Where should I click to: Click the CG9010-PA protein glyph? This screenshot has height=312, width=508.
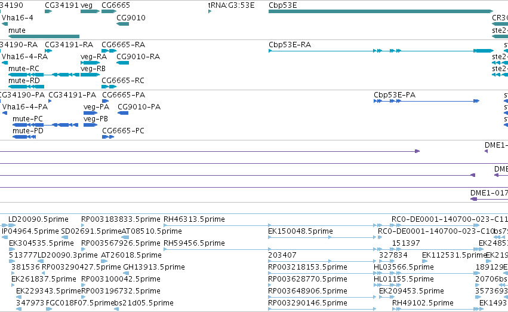point(123,113)
